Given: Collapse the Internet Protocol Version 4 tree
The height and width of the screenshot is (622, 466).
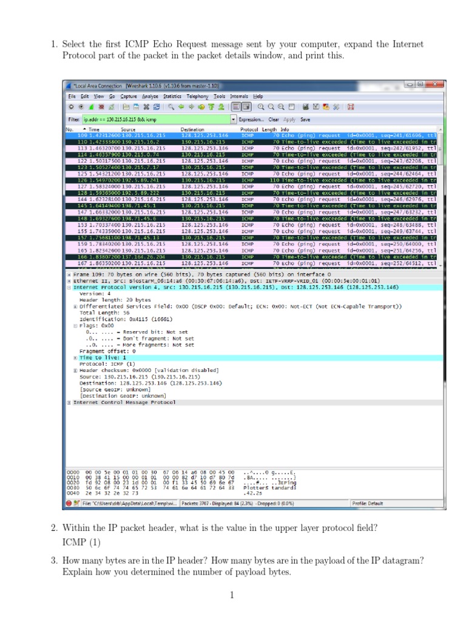Looking at the screenshot, I should pos(69,287).
